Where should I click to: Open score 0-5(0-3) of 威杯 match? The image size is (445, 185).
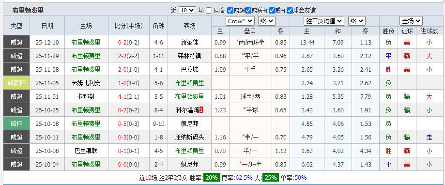[x=129, y=124]
